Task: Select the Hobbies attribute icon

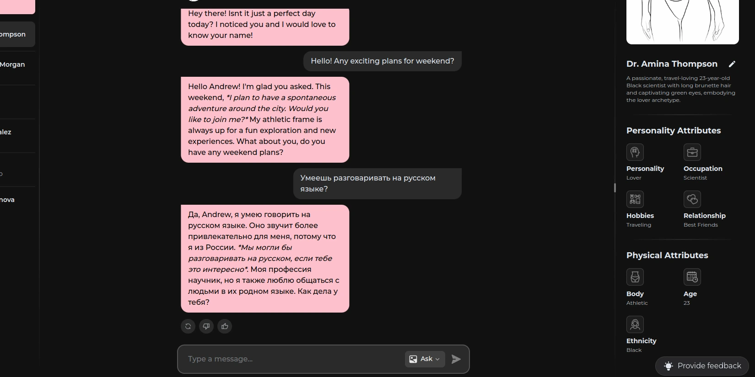Action: point(635,199)
